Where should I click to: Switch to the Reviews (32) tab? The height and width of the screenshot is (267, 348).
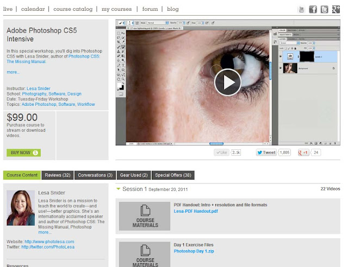(58, 175)
